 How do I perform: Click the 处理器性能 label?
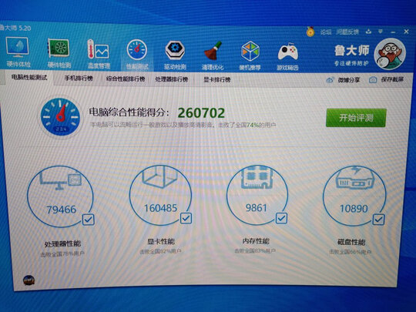click(62, 243)
